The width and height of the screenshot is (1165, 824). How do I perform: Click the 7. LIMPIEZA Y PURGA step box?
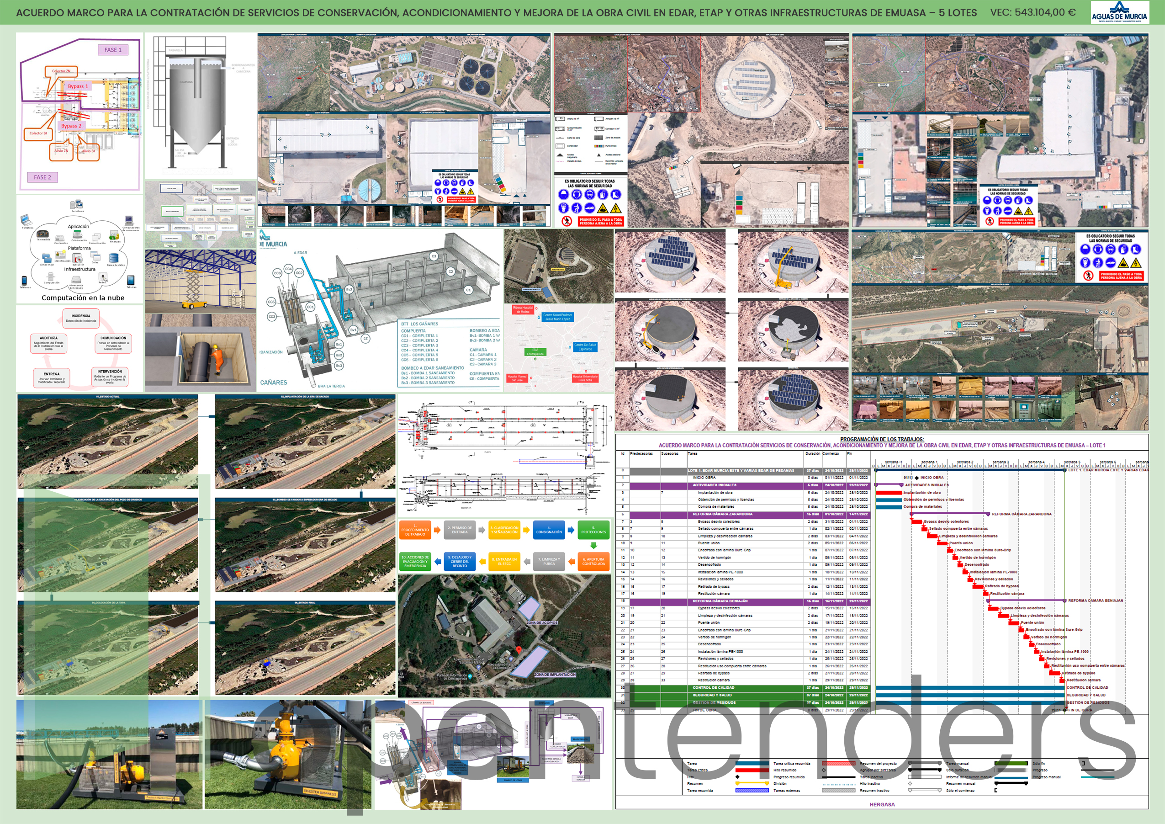point(549,562)
